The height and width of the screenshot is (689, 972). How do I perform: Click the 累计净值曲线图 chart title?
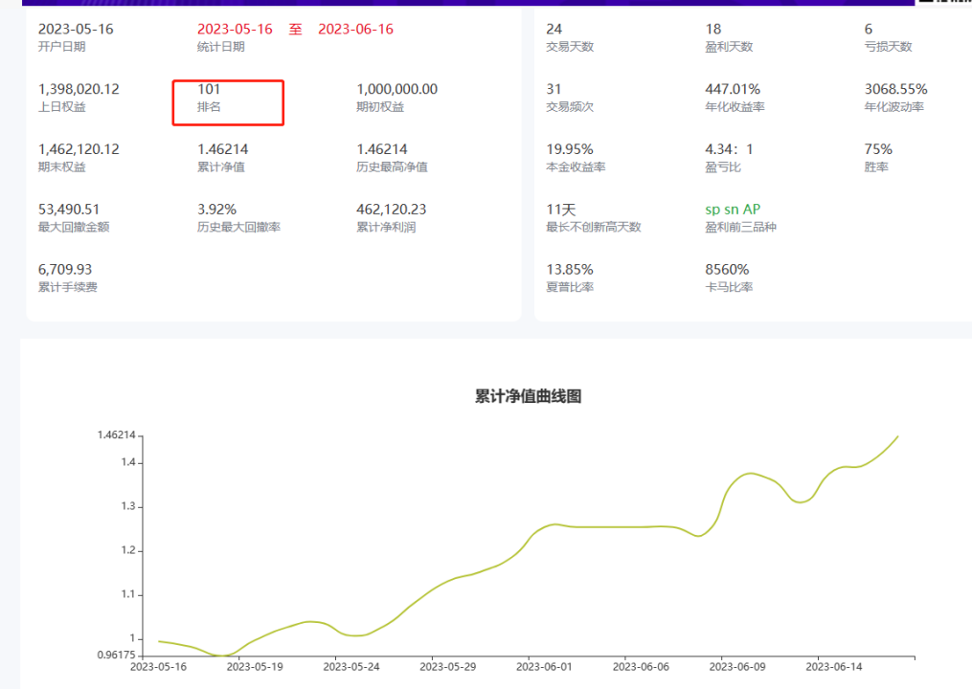click(x=529, y=396)
